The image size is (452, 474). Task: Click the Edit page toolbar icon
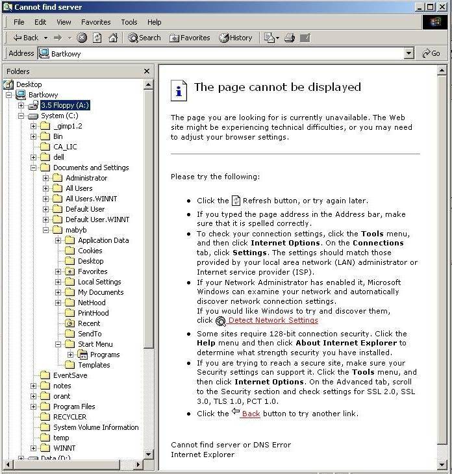pos(305,38)
